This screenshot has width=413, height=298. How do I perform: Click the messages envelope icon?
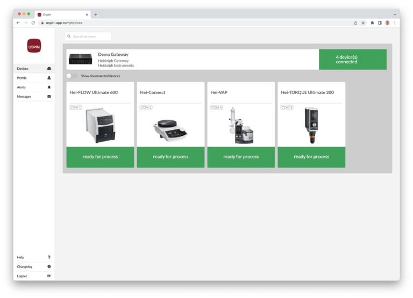49,97
